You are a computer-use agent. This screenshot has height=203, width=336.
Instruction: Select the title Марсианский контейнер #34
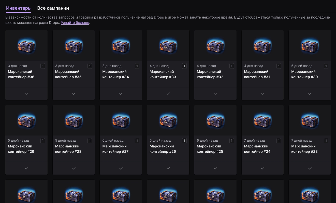[x=116, y=74]
